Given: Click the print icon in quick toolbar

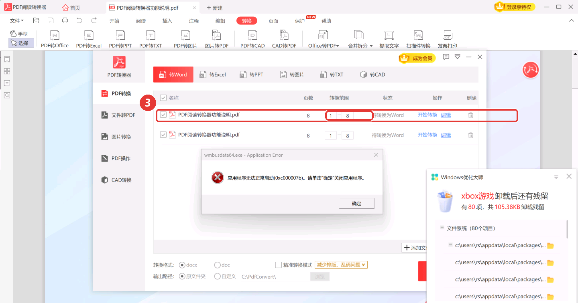Looking at the screenshot, I should [65, 20].
